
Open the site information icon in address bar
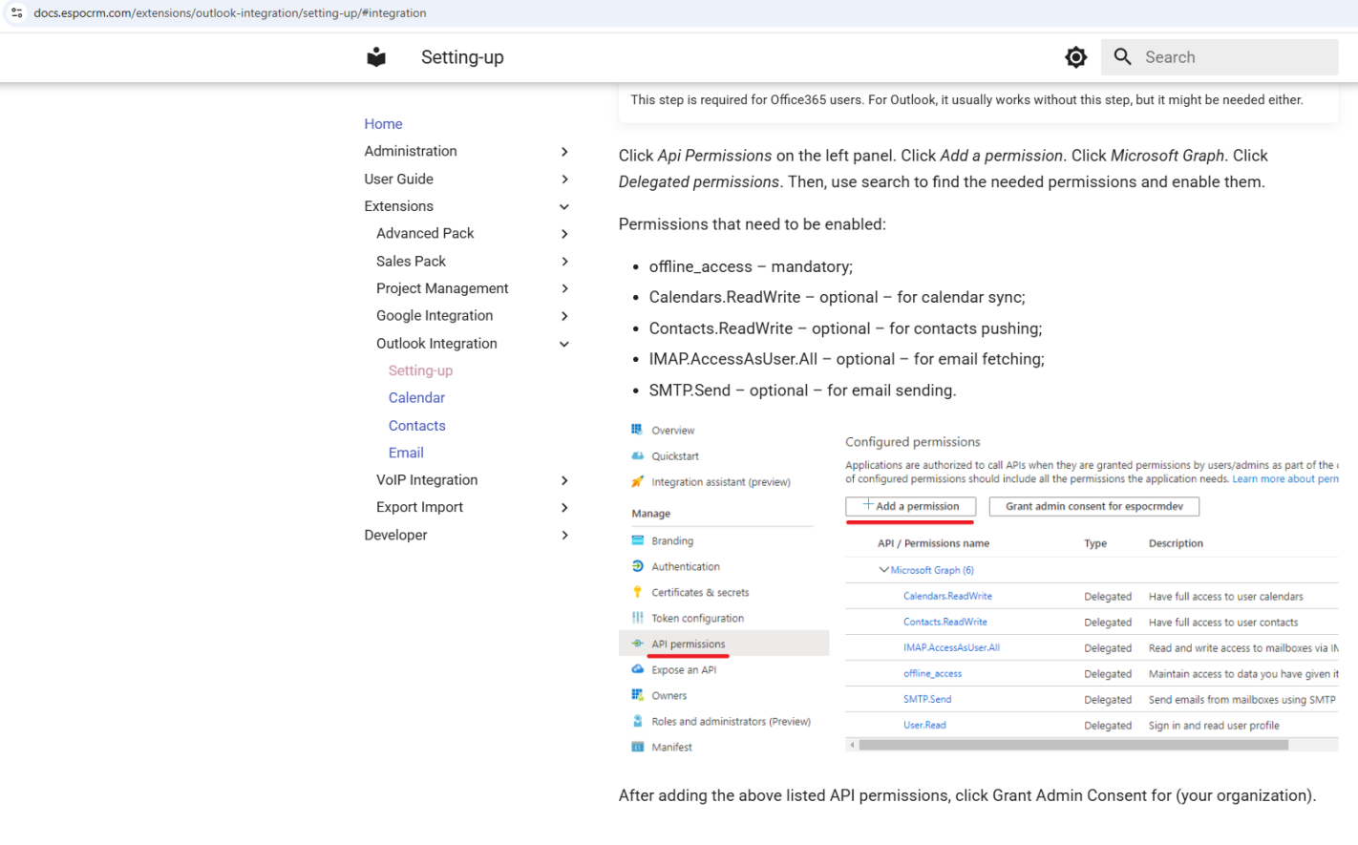click(17, 13)
